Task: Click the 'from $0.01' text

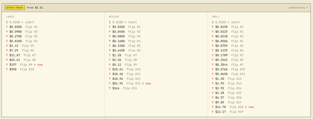Action: pos(35,8)
